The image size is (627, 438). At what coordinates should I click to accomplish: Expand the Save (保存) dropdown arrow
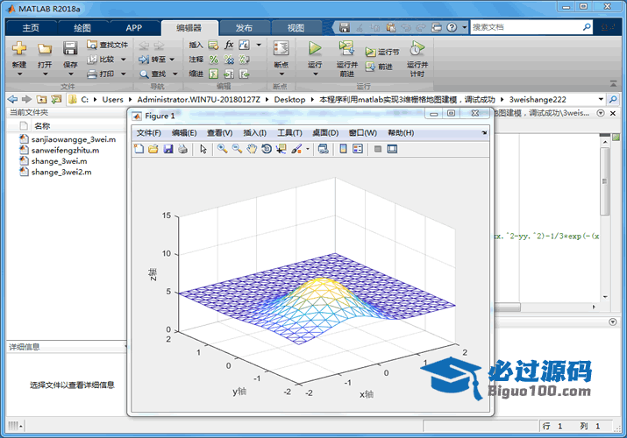pyautogui.click(x=70, y=74)
